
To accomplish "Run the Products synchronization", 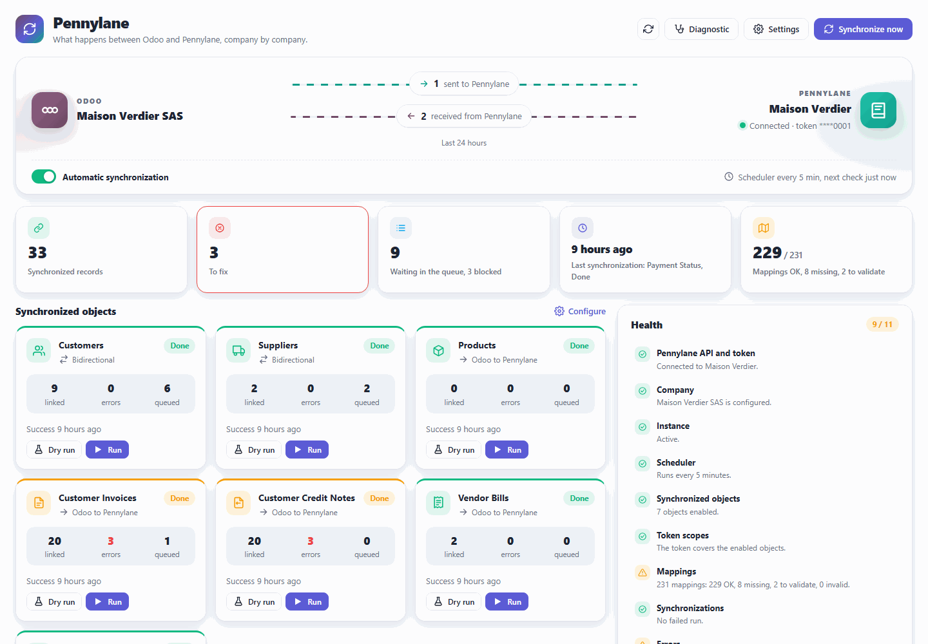I will pos(507,450).
